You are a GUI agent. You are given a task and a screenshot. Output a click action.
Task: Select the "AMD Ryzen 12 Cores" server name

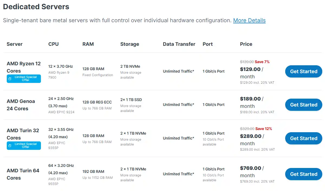point(24,67)
